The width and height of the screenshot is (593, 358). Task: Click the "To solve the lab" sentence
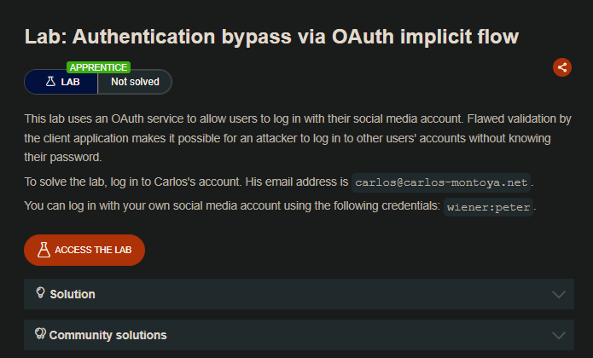point(186,182)
